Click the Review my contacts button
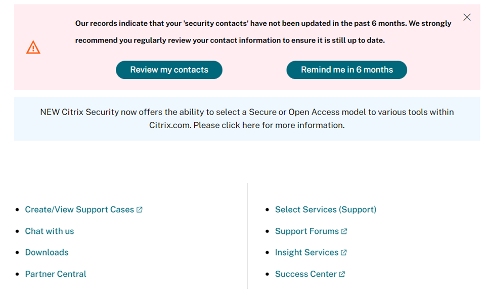Viewport: 484px width, 299px height. (x=169, y=70)
